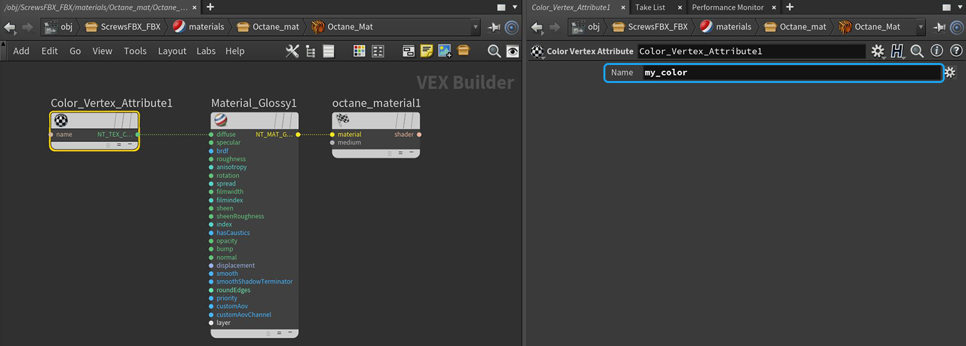Open parameter help question mark icon

coord(956,51)
